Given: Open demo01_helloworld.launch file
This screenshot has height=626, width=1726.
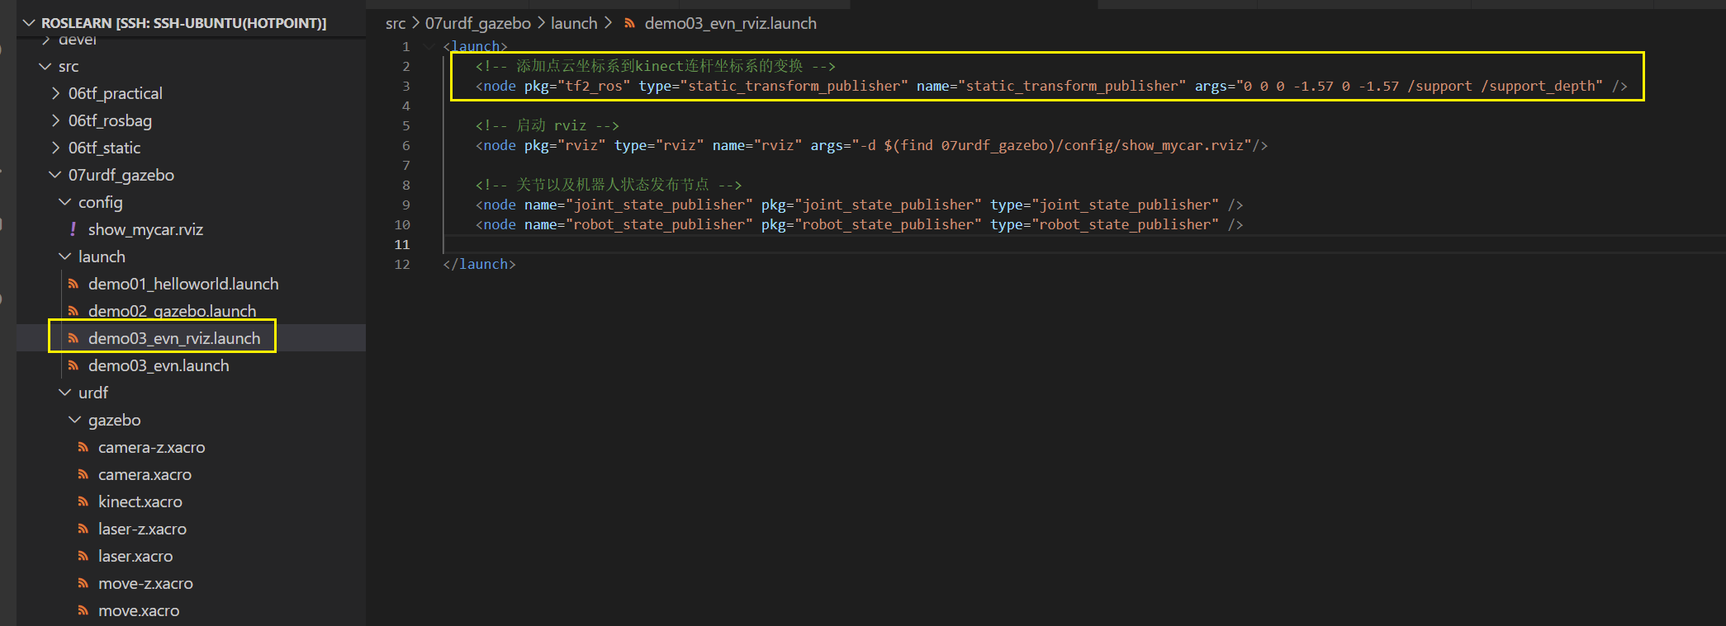Looking at the screenshot, I should coord(183,284).
